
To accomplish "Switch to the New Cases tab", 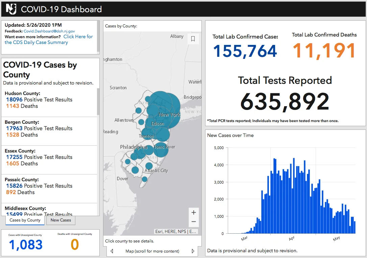I will point(60,220).
